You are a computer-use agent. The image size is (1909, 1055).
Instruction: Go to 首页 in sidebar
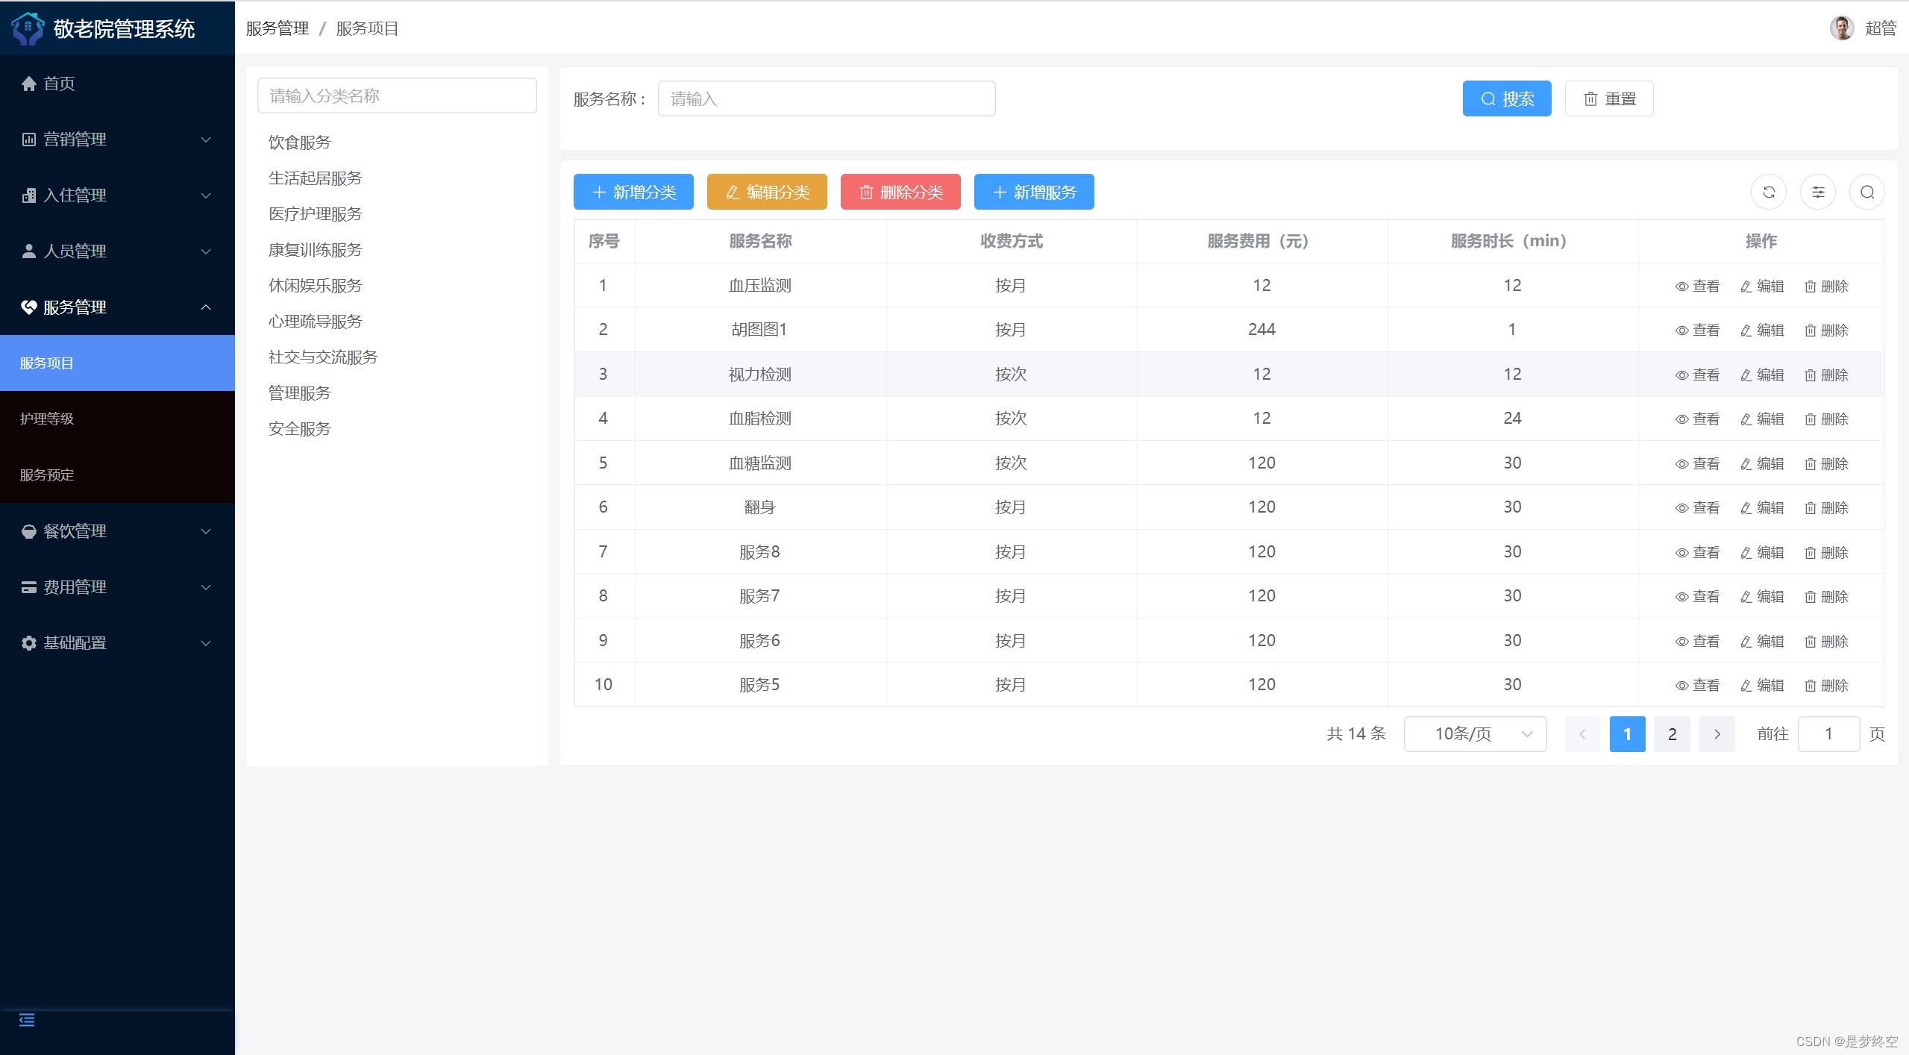pyautogui.click(x=117, y=84)
